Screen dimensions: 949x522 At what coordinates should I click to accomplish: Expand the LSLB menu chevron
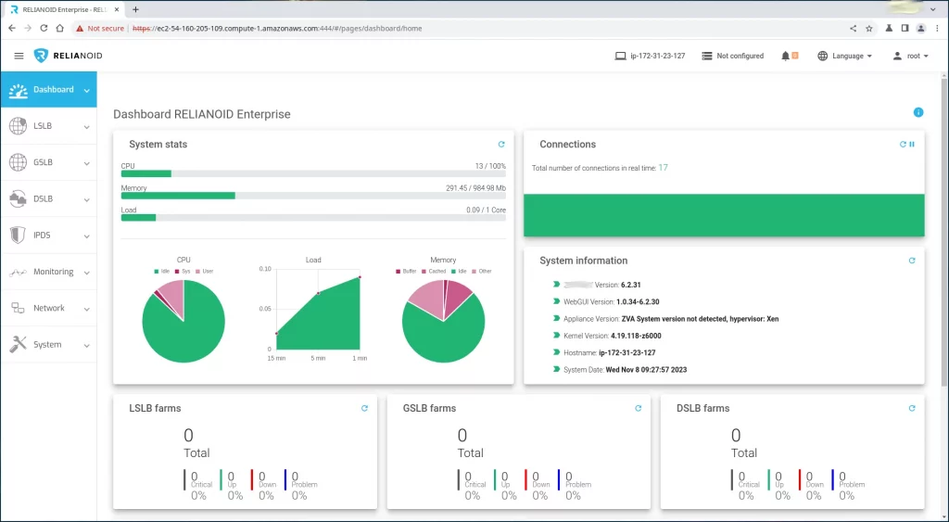point(86,127)
